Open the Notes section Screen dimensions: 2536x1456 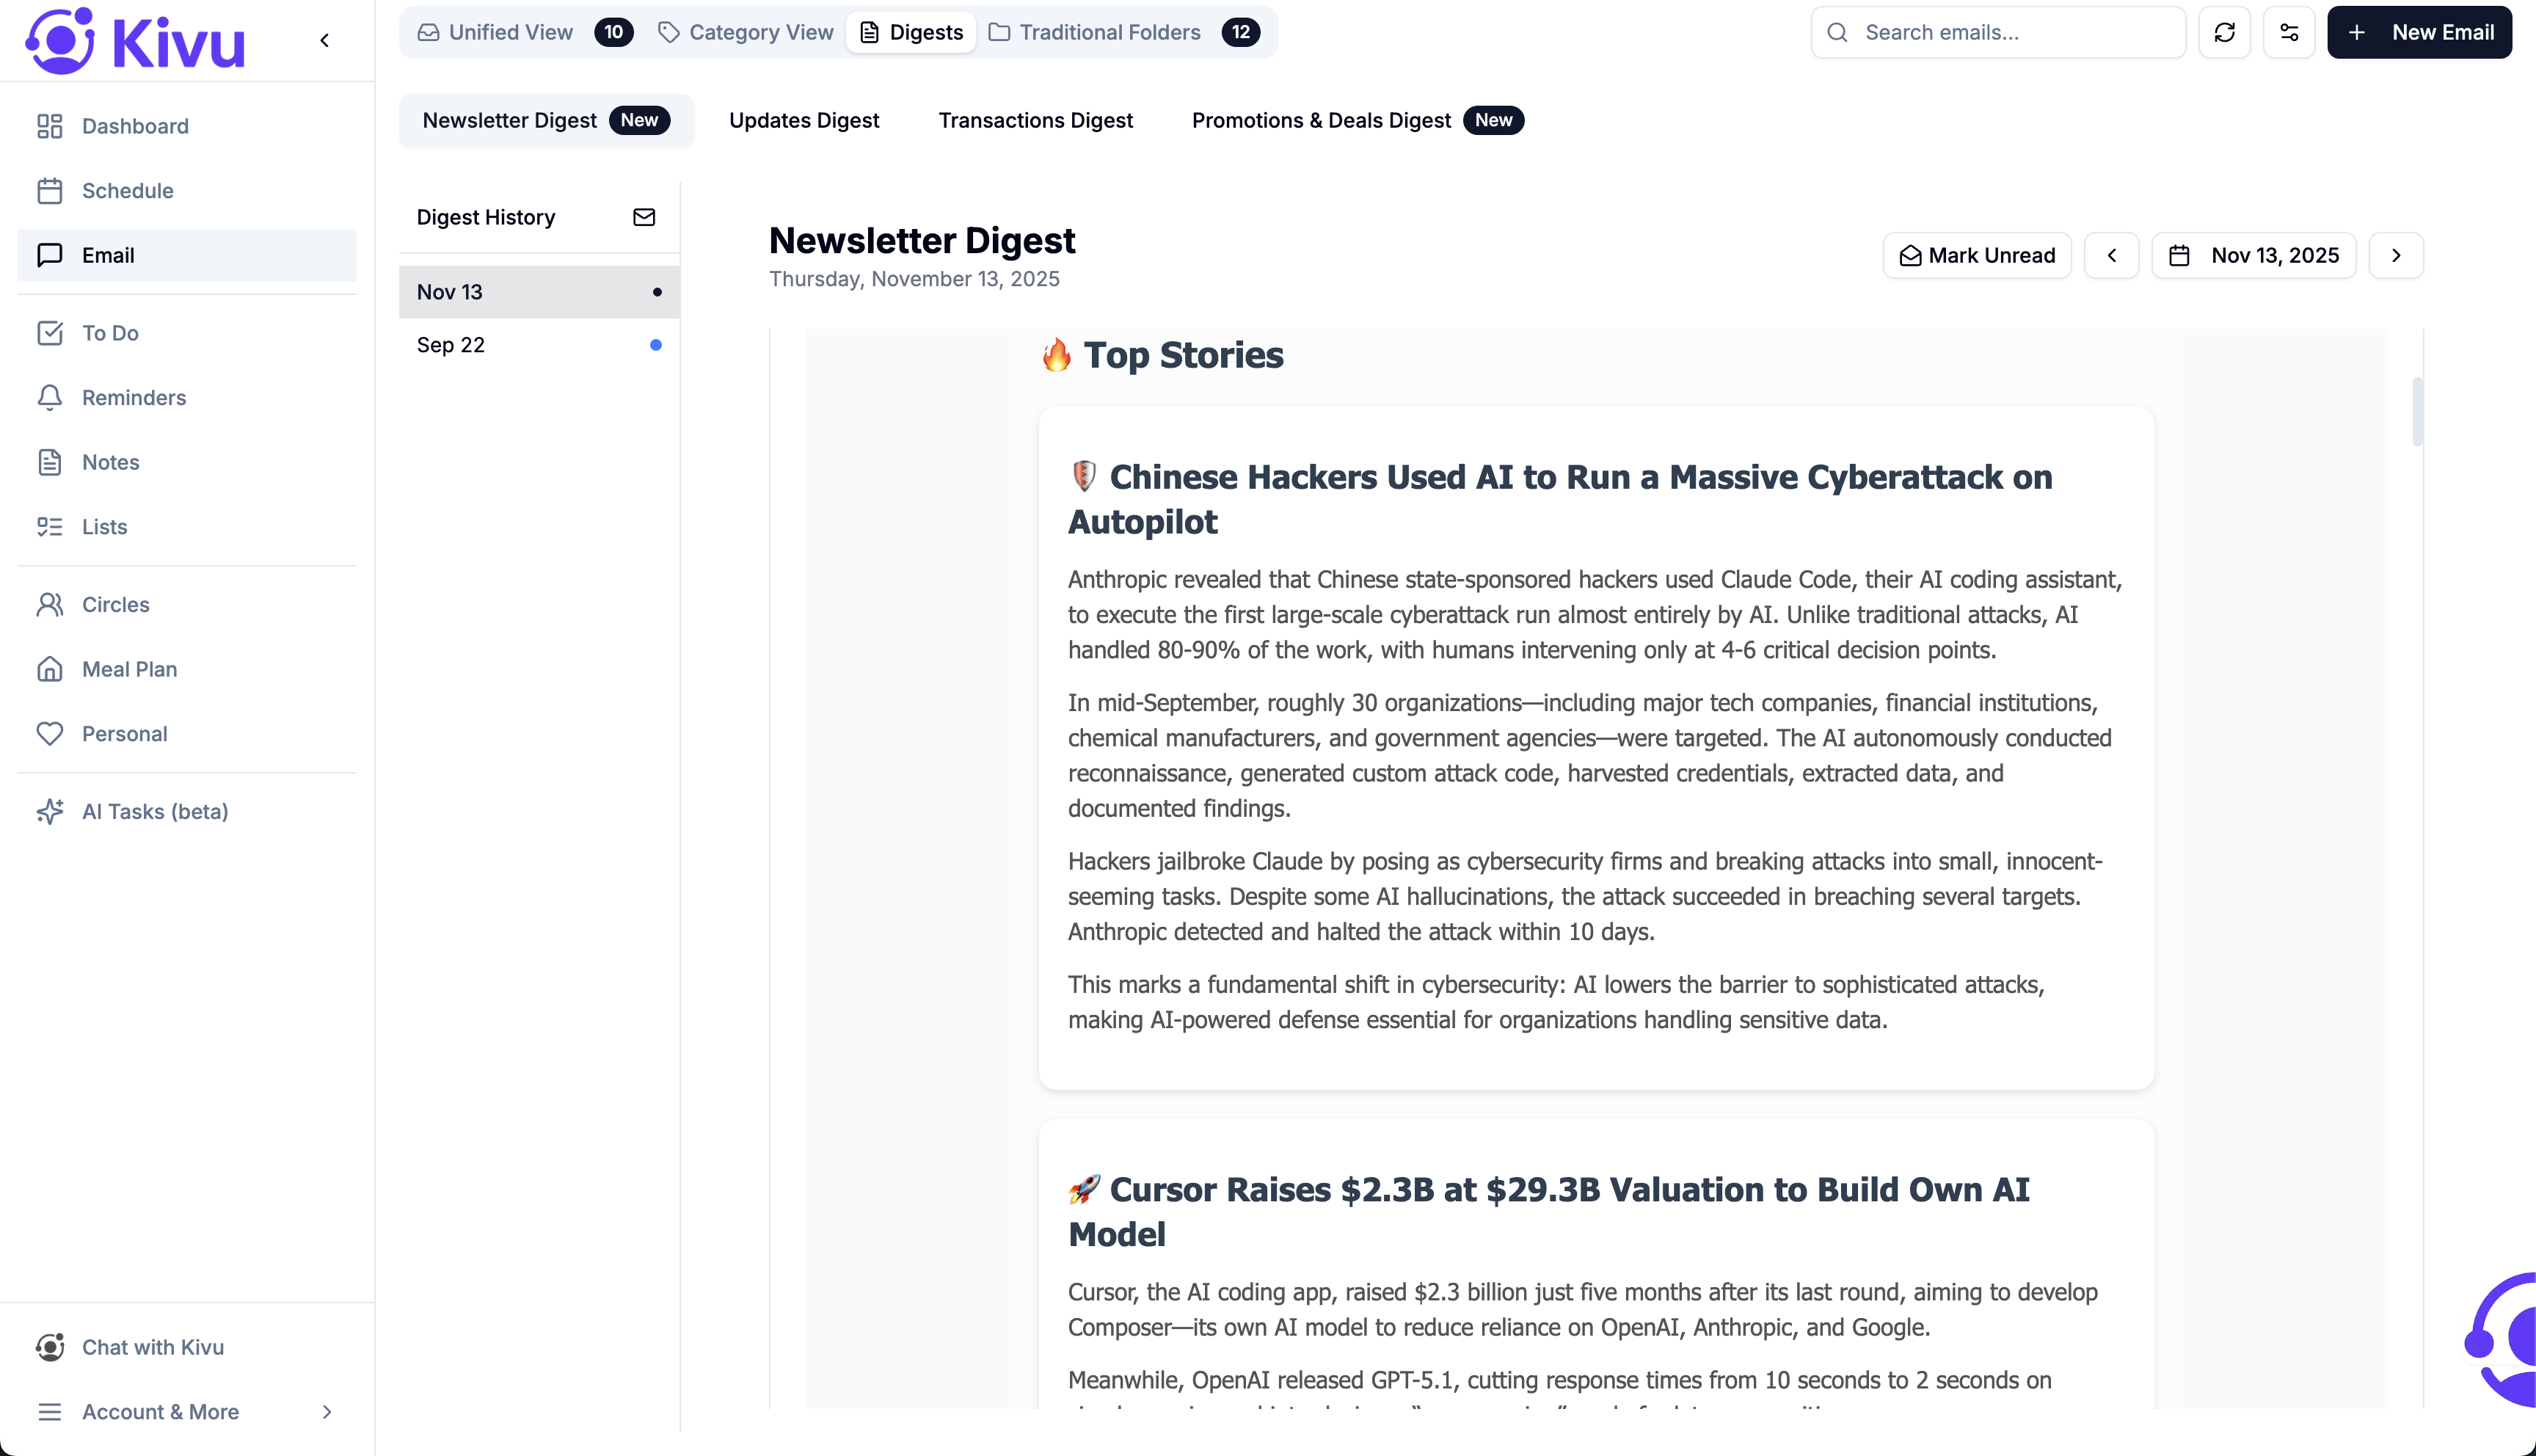(x=111, y=462)
